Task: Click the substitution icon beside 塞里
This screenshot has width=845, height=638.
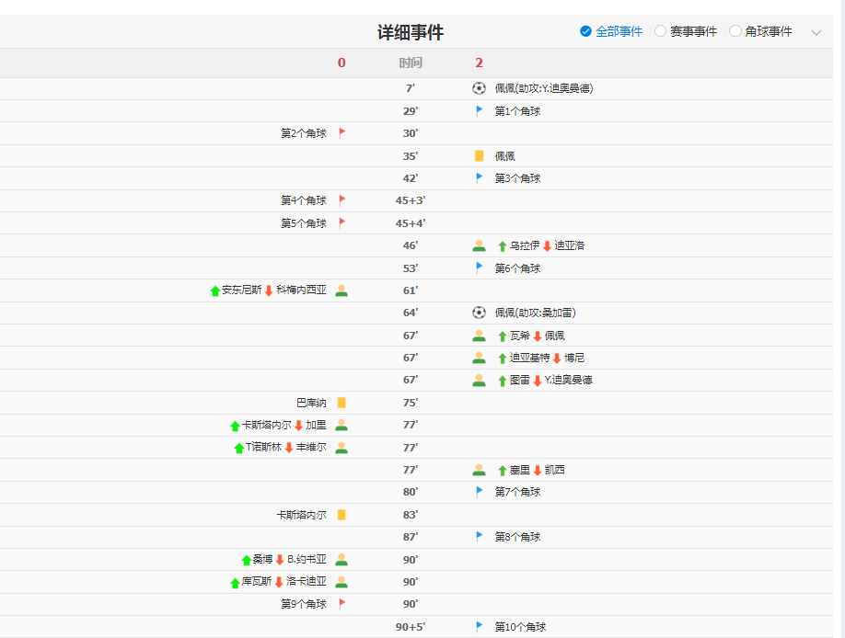Action: click(x=479, y=470)
